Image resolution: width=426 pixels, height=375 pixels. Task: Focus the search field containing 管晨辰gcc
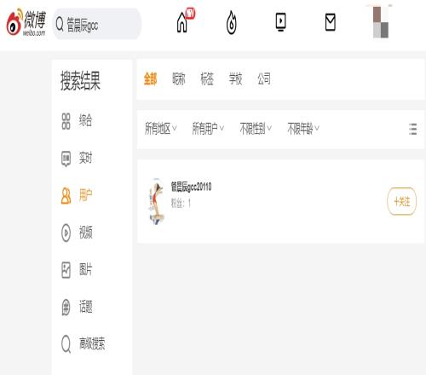pos(97,24)
